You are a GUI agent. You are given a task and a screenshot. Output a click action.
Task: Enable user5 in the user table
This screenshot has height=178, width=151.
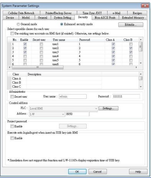(25, 60)
